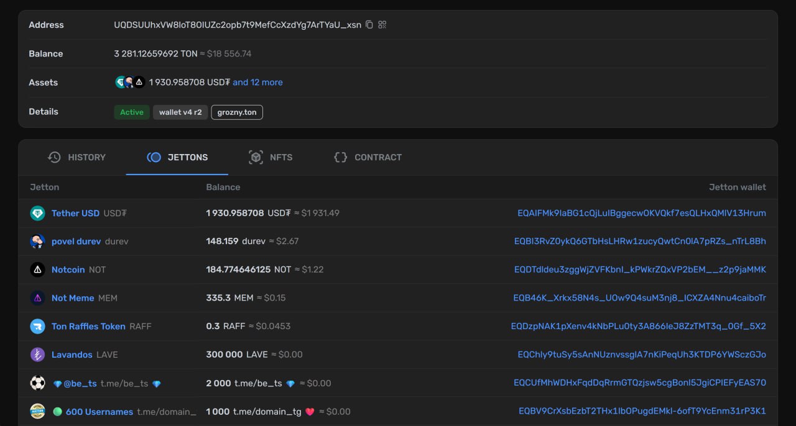Click the Lavandos token icon

click(38, 355)
